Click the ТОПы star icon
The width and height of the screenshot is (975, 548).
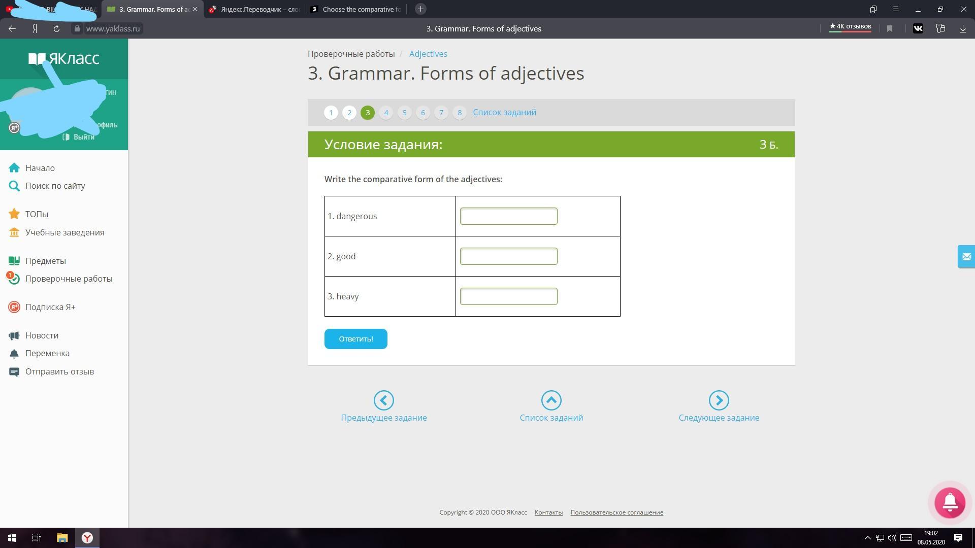(x=14, y=214)
